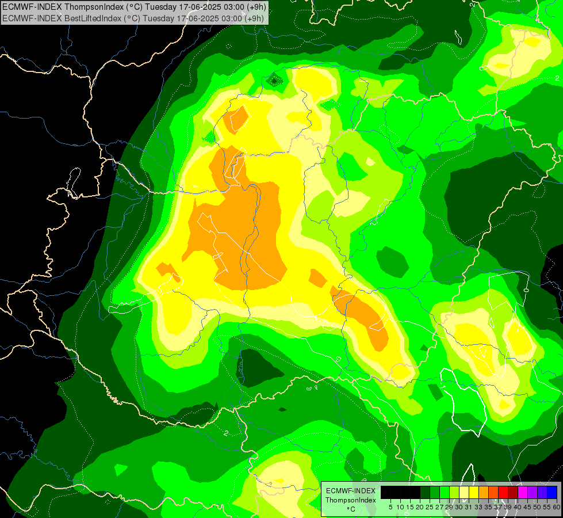
Task: Click the legend tick label 5
Action: click(390, 507)
